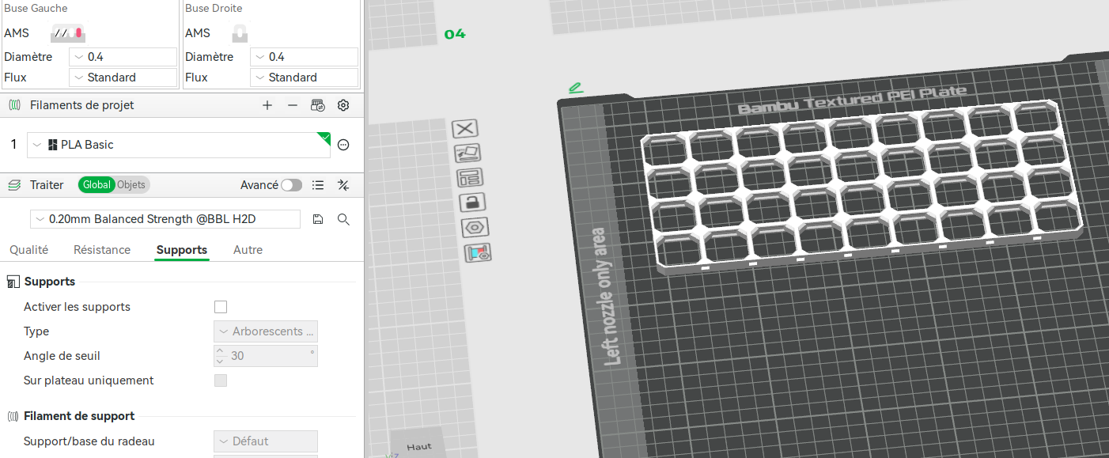Click the left nozzle AMS icon
This screenshot has height=458, width=1109.
[68, 33]
